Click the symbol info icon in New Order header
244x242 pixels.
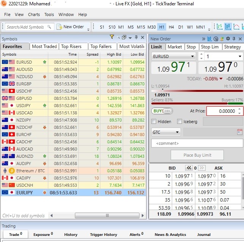[x=215, y=39]
